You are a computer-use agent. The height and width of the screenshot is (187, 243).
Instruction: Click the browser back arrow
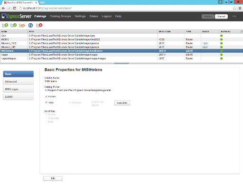coord(3,8)
